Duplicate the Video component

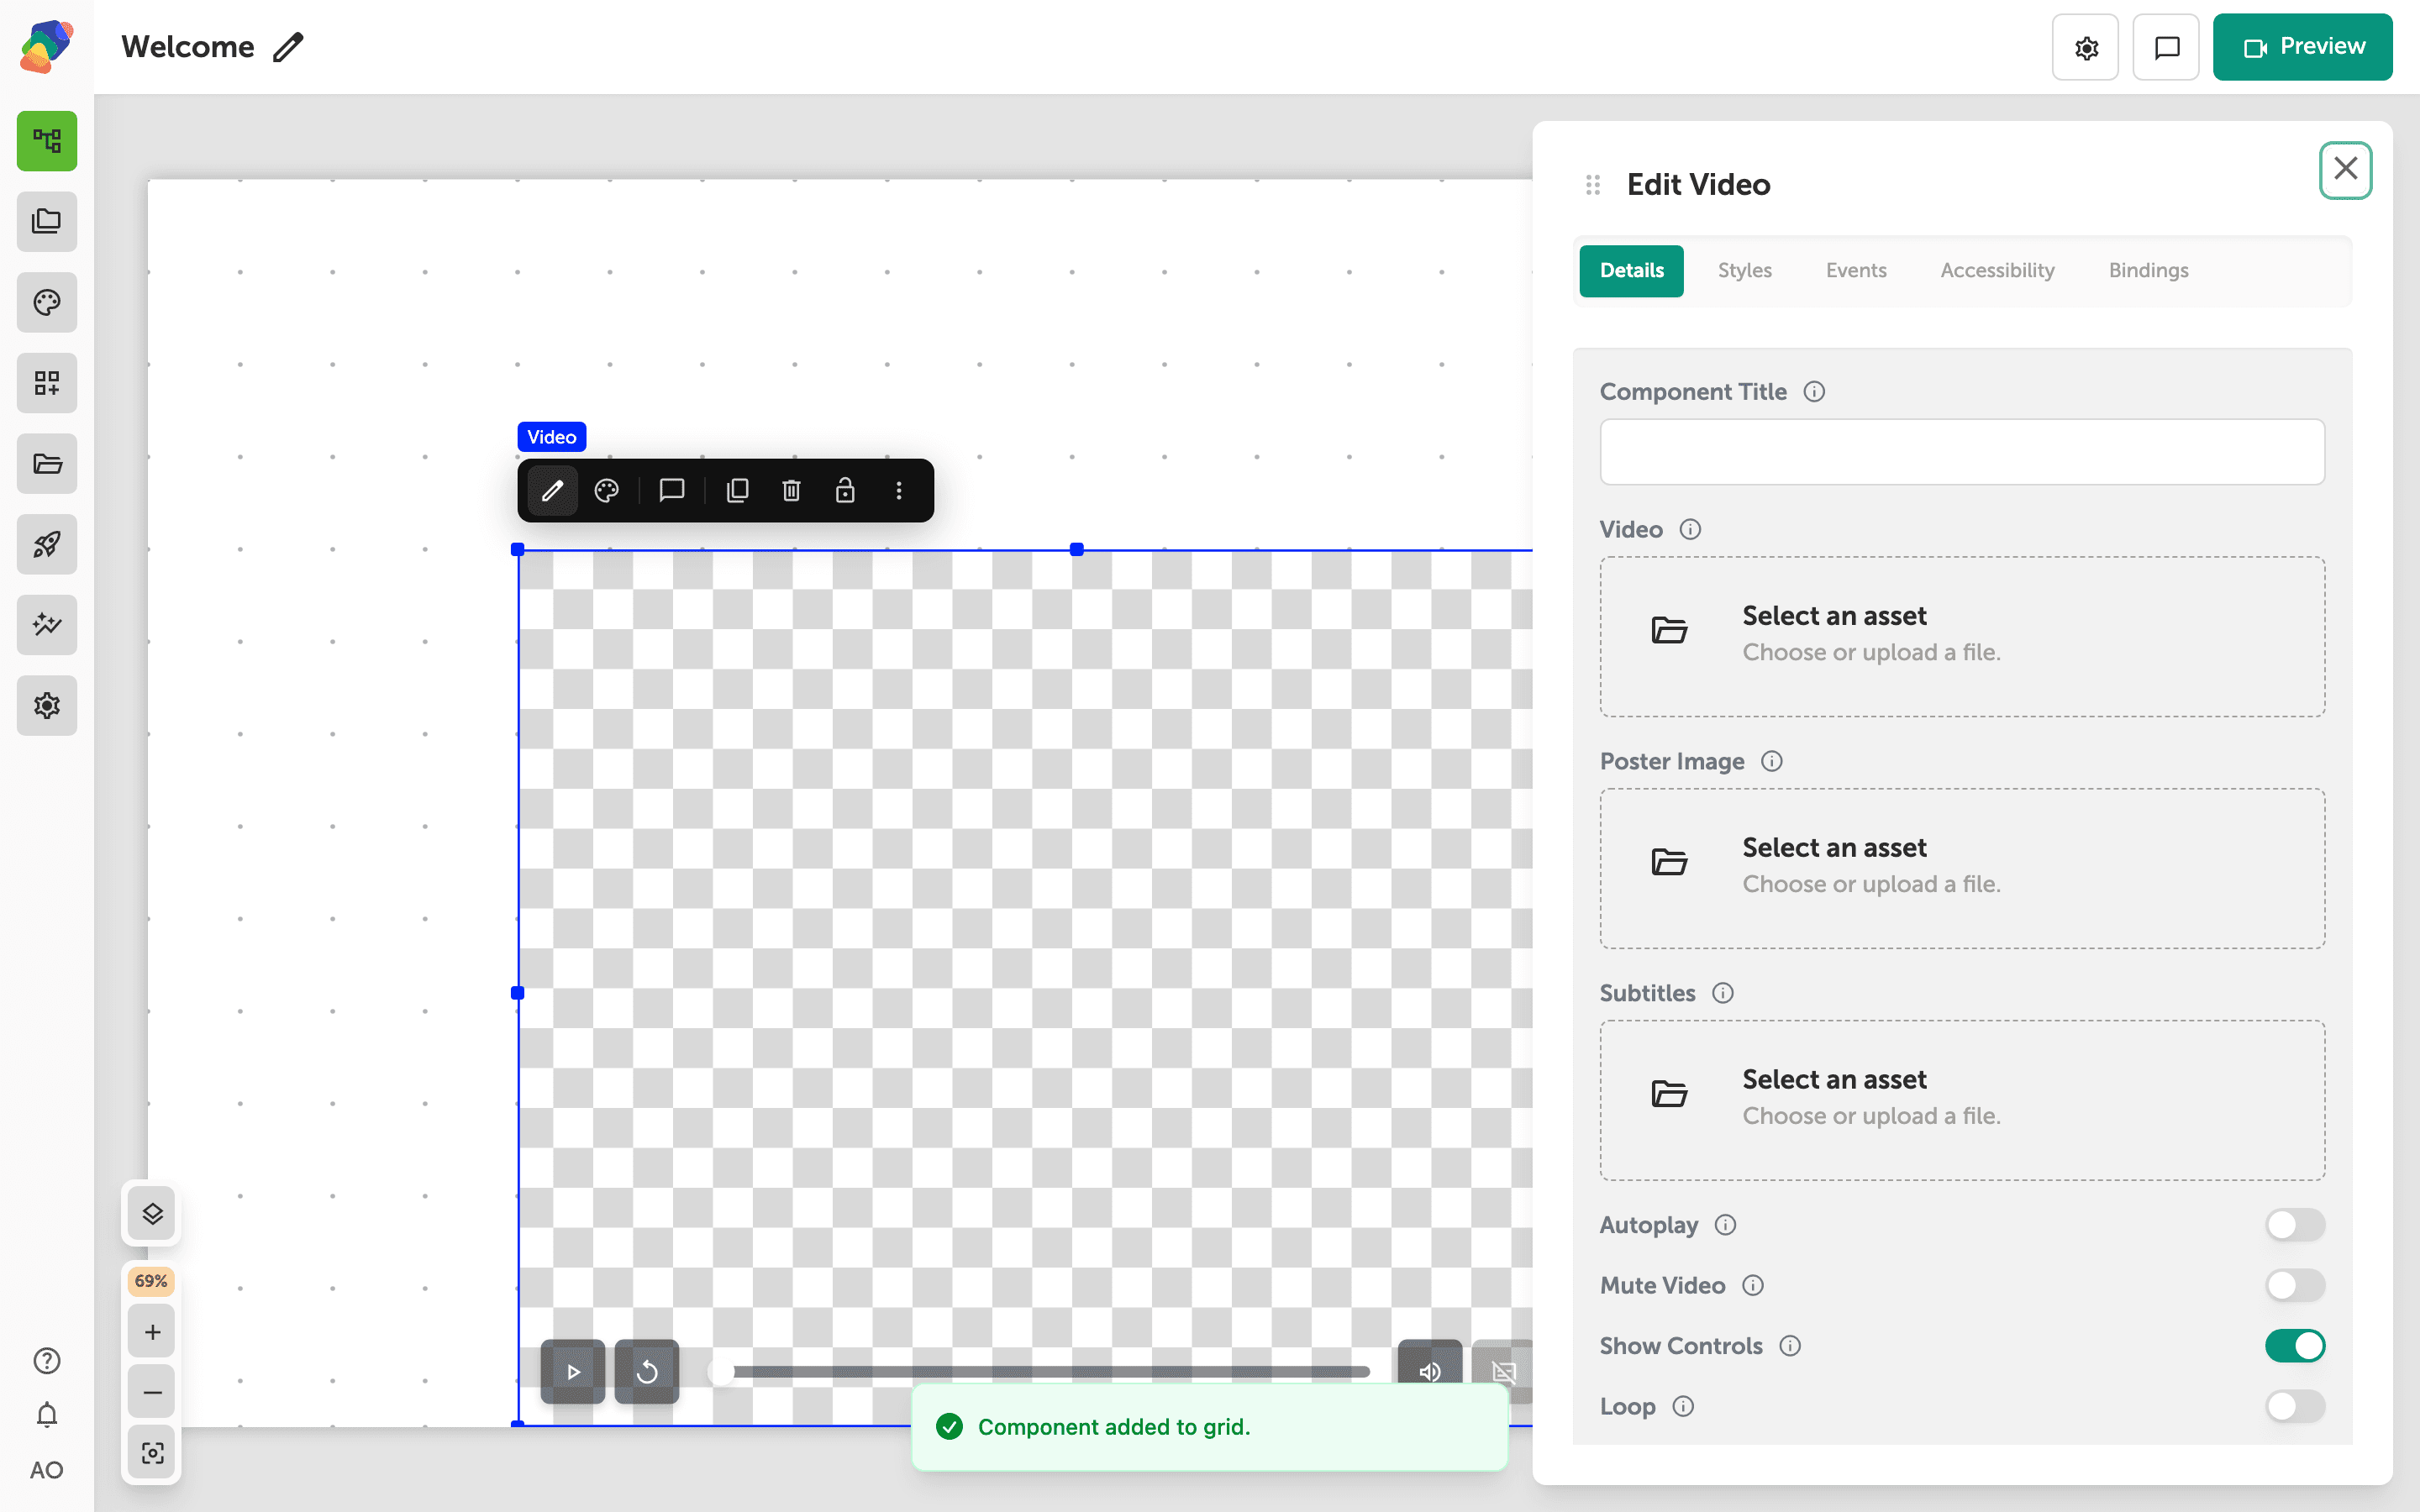coord(737,490)
